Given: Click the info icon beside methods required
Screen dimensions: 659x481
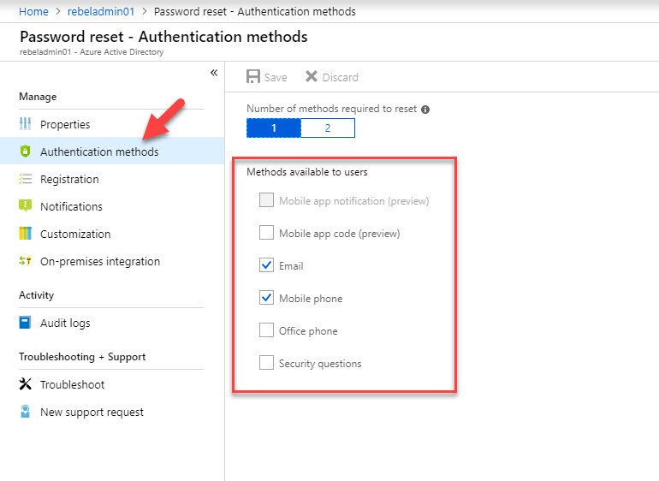Looking at the screenshot, I should tap(425, 110).
